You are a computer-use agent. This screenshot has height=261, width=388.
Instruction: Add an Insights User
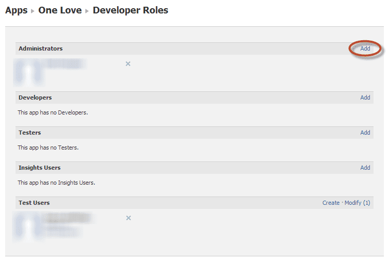pyautogui.click(x=365, y=168)
